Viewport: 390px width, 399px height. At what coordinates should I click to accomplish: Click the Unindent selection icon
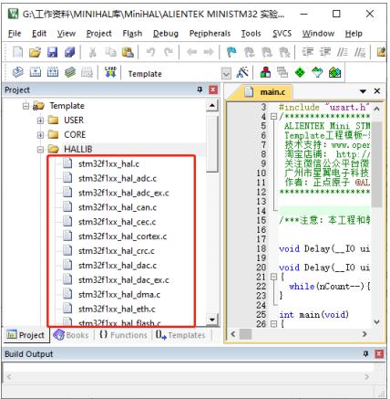click(x=325, y=52)
